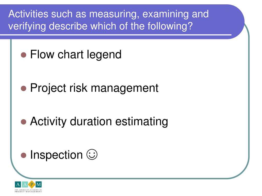
Task: Click the yellow P diamond in logo
Action: pyautogui.click(x=32, y=185)
